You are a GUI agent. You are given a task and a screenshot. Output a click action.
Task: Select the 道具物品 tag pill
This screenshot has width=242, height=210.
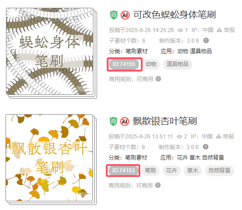coord(178,64)
